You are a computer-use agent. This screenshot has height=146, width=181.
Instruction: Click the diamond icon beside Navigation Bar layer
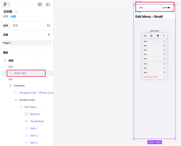(16, 93)
